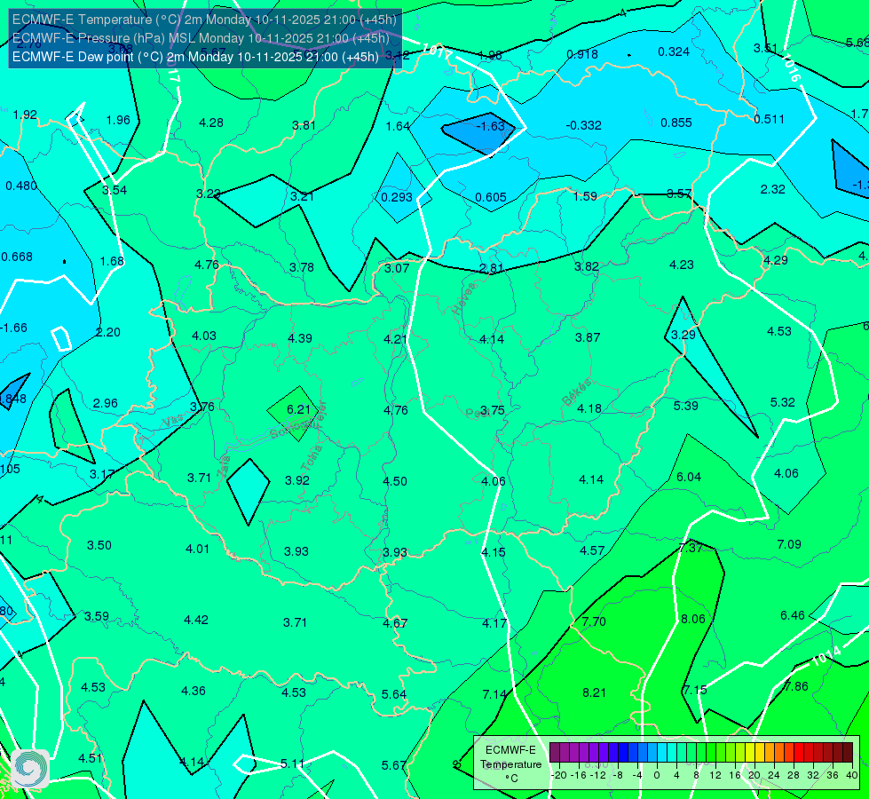Click the 0.293 value inside the diamond contour
869x799 pixels.
[x=397, y=197]
